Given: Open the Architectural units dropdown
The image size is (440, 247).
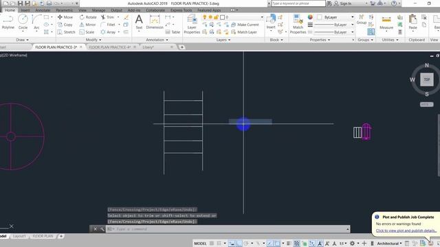Looking at the screenshot, I should point(389,244).
